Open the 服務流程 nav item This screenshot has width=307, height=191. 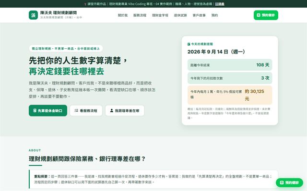[140, 15]
